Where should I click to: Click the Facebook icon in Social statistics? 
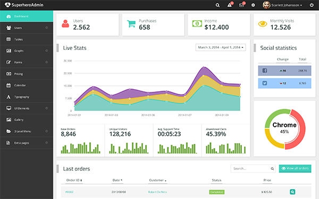click(x=264, y=71)
